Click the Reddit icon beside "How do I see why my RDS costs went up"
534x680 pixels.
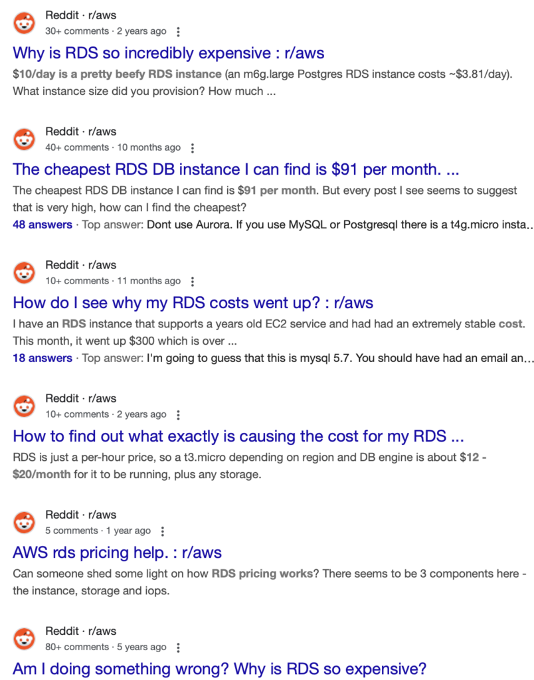(24, 272)
